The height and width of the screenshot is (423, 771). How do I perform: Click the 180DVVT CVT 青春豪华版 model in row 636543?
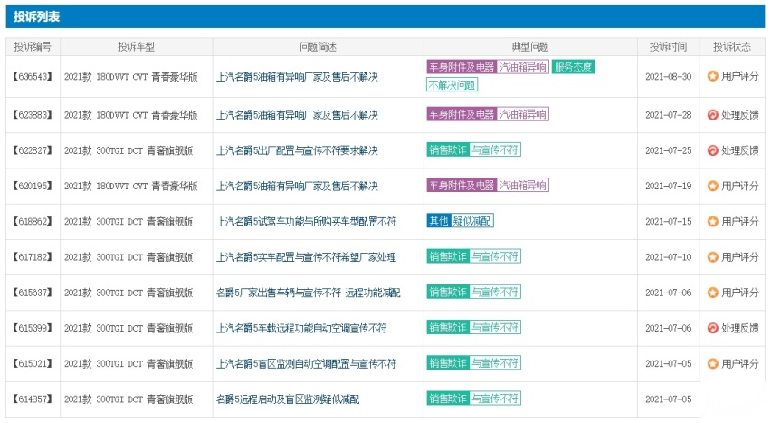tap(131, 77)
